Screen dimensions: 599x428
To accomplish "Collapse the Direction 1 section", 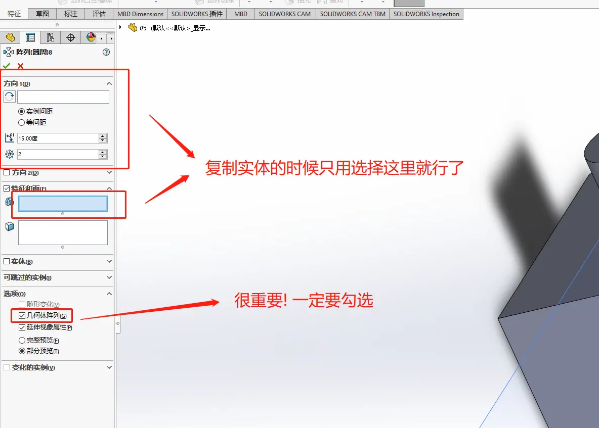I will point(109,83).
